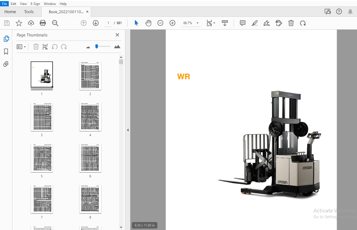Open the Edit PDF stamp tool
This screenshot has width=357, height=230.
coord(279,23)
